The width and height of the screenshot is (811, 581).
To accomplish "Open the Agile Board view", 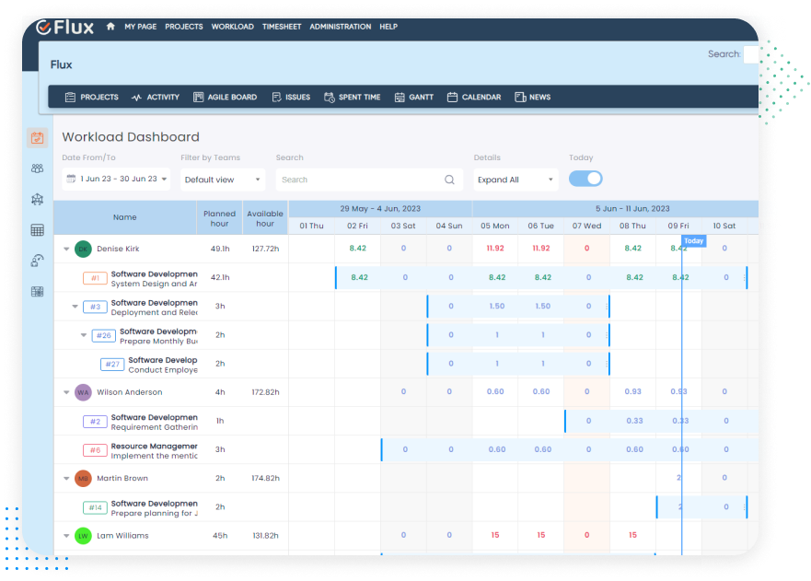I will (x=225, y=96).
